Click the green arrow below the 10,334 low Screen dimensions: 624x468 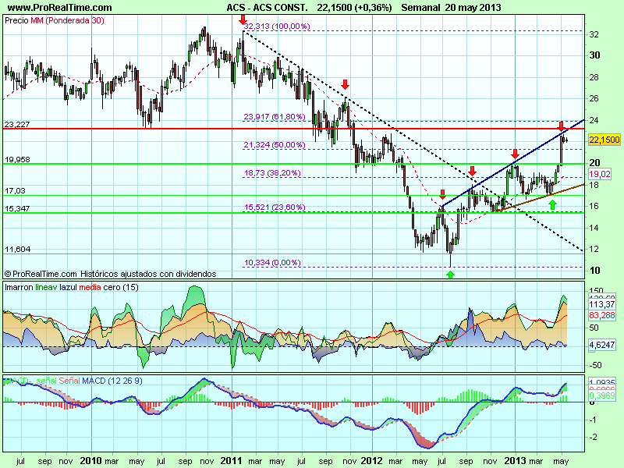tap(450, 275)
